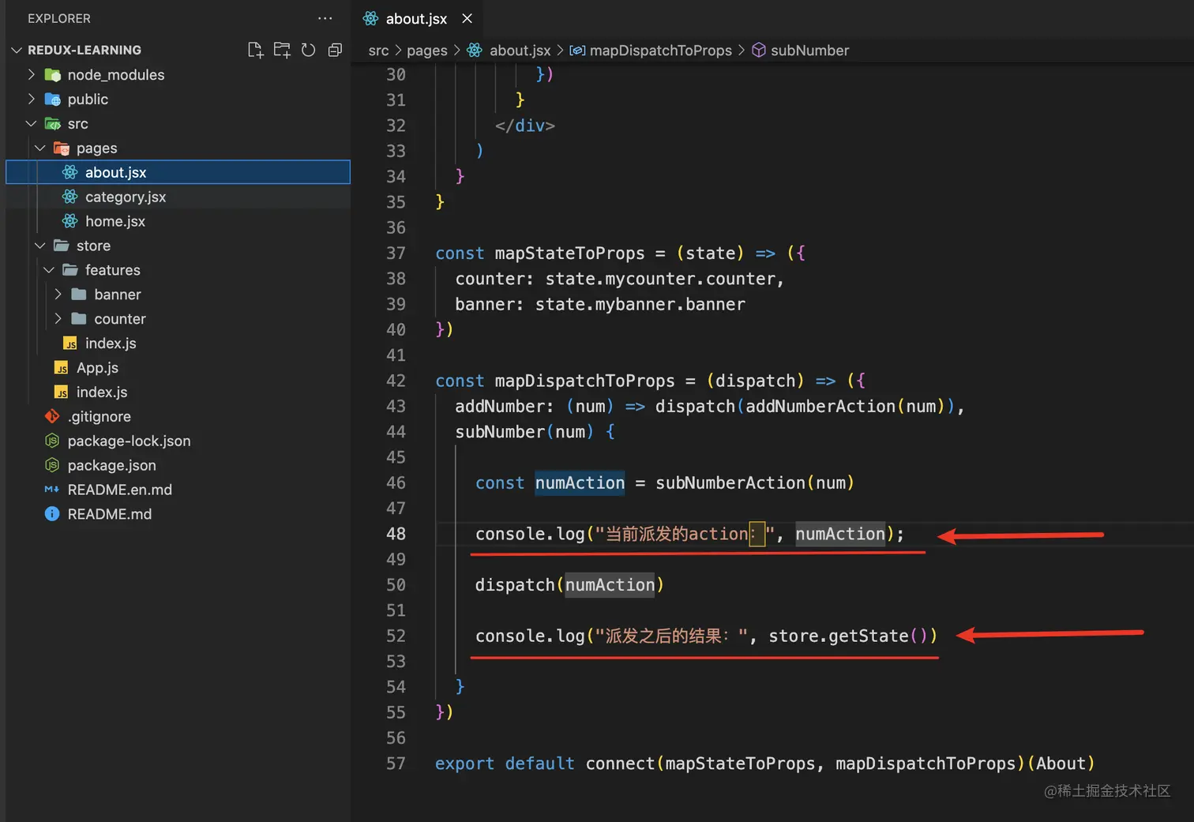The image size is (1194, 822).
Task: Click the variable symbol icon before mapDispatchToProps
Action: tap(577, 51)
